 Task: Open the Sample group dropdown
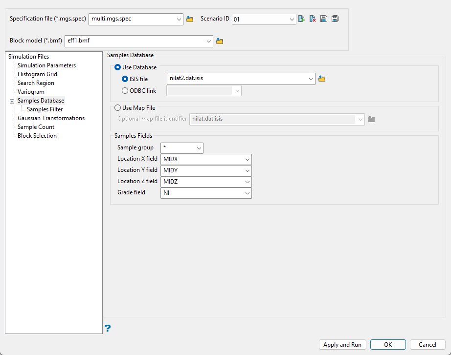click(x=199, y=148)
